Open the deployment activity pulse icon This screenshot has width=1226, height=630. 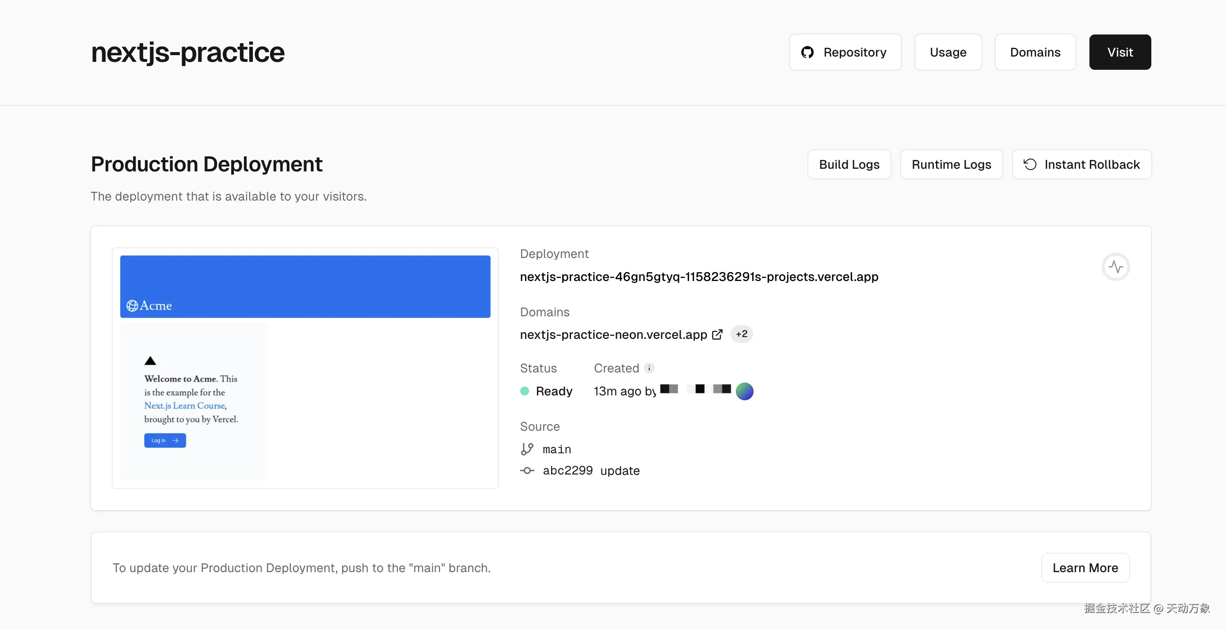1115,267
